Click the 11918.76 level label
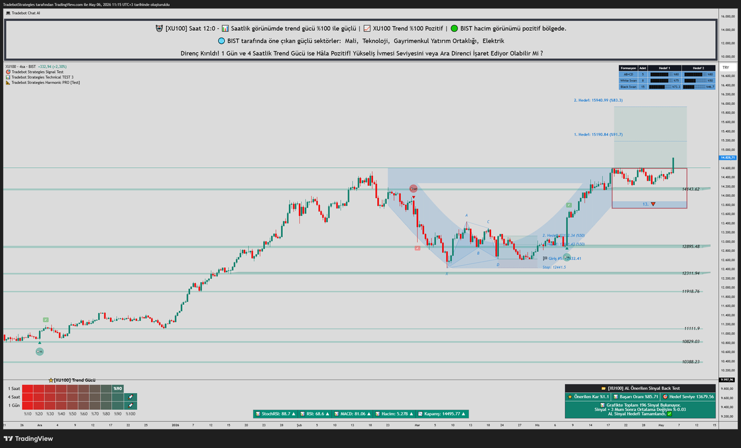Viewport: 741px width, 448px height. (x=691, y=291)
